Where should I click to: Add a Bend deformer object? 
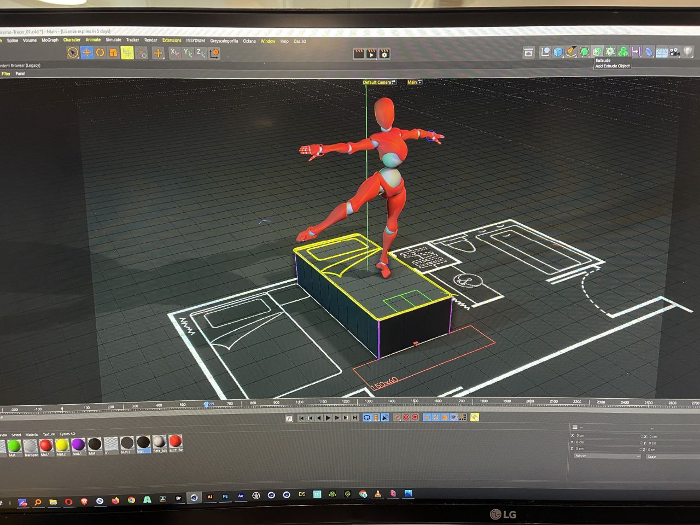[x=649, y=52]
